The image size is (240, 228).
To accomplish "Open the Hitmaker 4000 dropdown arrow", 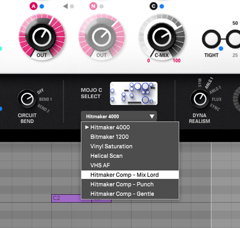I will 152,117.
